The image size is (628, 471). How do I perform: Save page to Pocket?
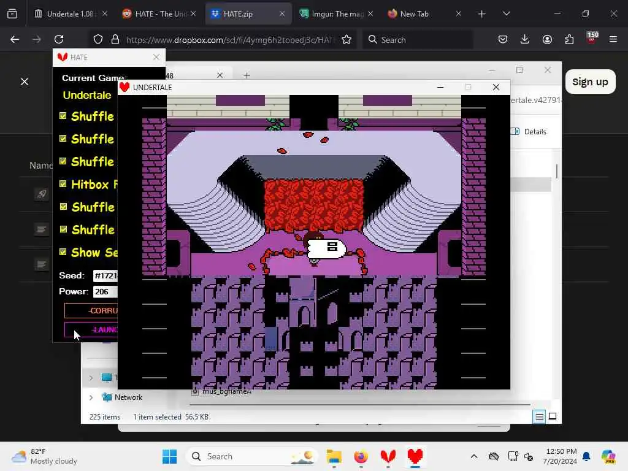(503, 39)
